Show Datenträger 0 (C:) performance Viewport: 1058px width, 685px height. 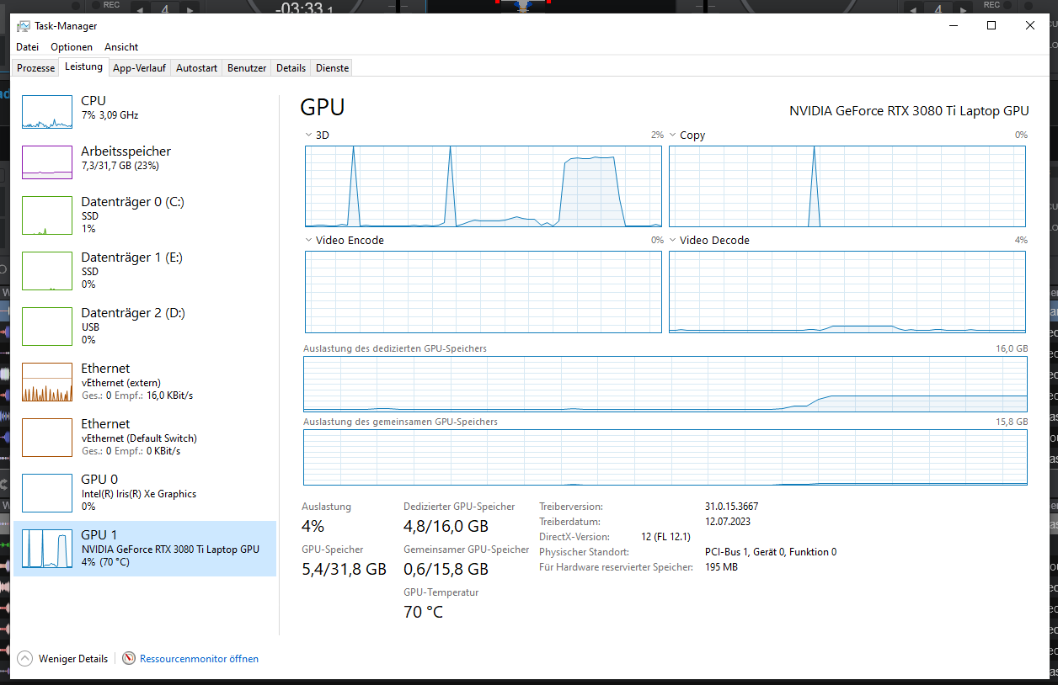coord(145,215)
